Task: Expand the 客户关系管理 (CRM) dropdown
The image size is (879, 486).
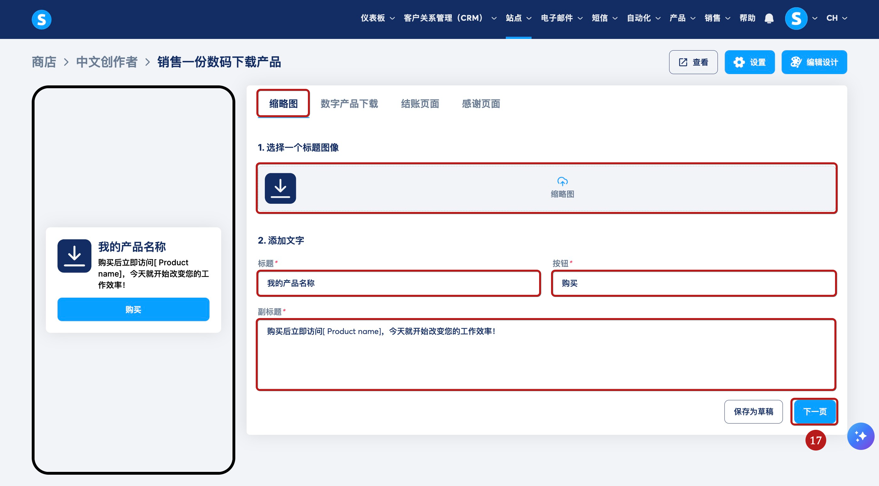Action: click(x=450, y=18)
